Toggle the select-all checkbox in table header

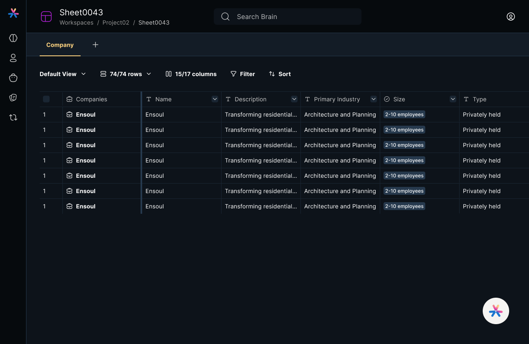tap(46, 99)
